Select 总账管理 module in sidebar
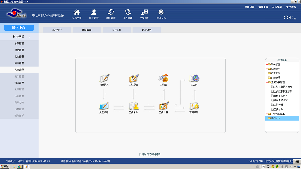The height and width of the screenshot is (169, 301). (19, 43)
